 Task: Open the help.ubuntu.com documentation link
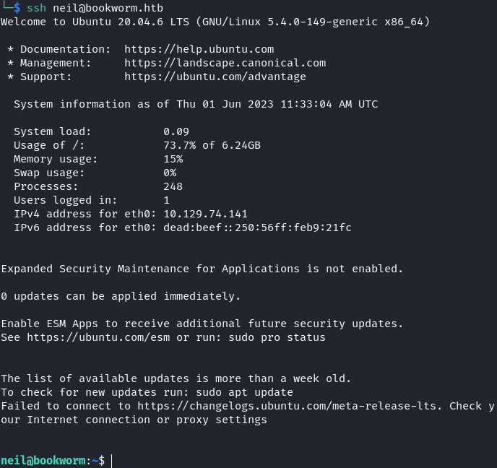[x=199, y=49]
